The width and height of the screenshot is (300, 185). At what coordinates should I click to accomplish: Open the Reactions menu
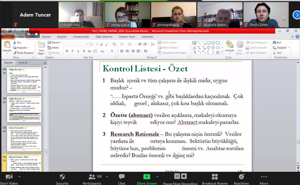[241, 179]
